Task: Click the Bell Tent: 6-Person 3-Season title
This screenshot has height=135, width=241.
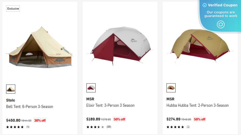Action: [x=30, y=106]
